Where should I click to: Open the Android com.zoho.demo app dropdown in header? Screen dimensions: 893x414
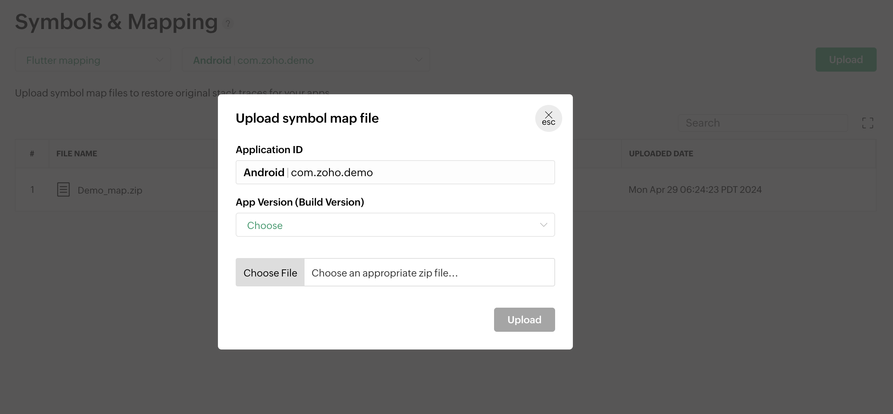(305, 60)
